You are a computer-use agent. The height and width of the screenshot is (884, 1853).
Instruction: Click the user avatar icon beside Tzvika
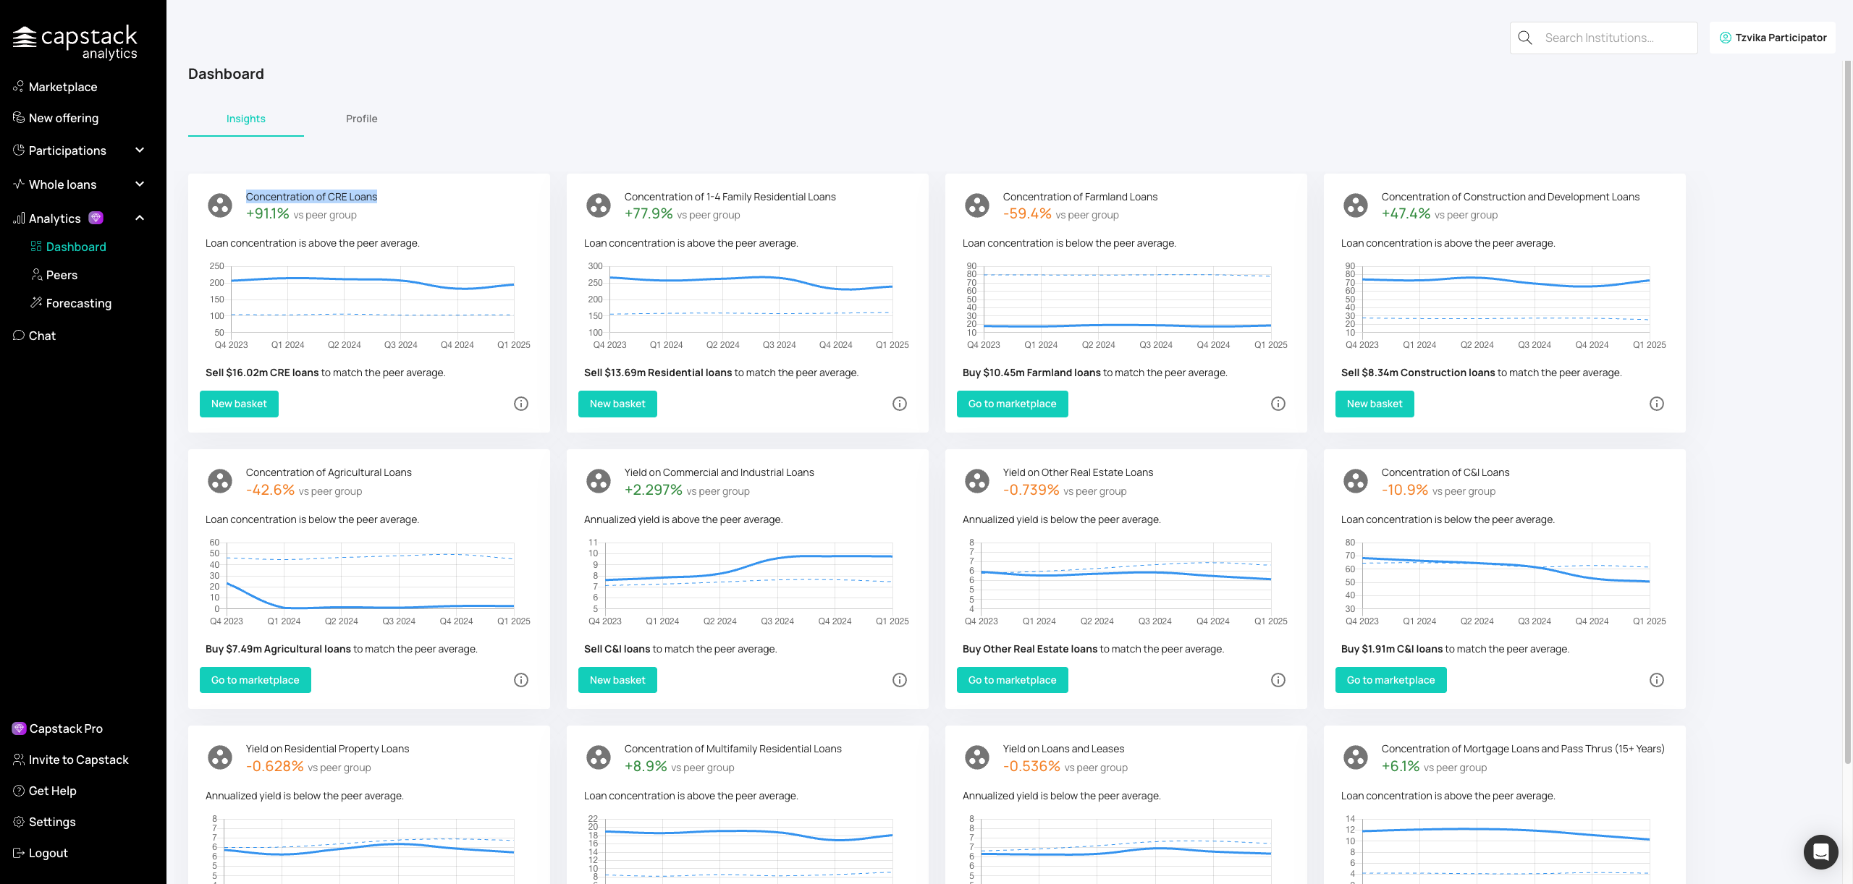1726,38
